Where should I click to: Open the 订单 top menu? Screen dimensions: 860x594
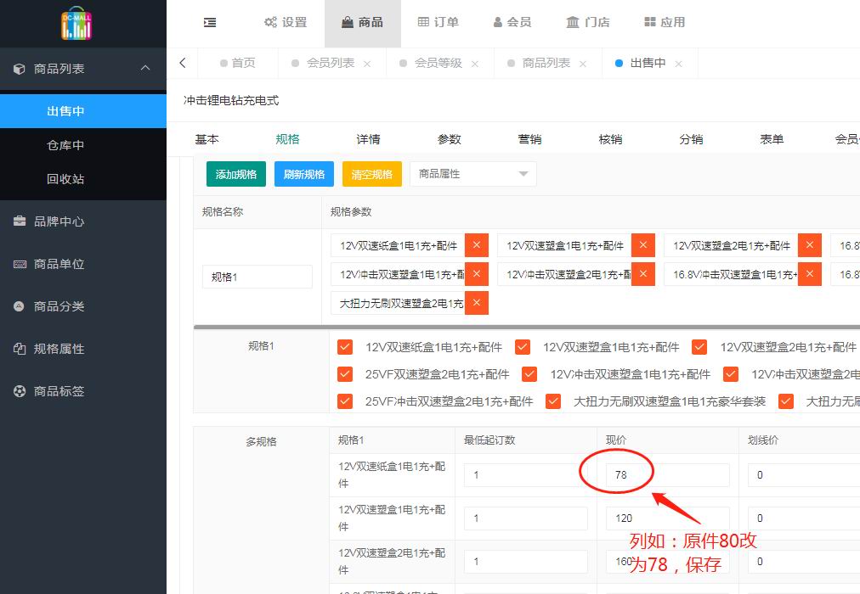click(438, 22)
